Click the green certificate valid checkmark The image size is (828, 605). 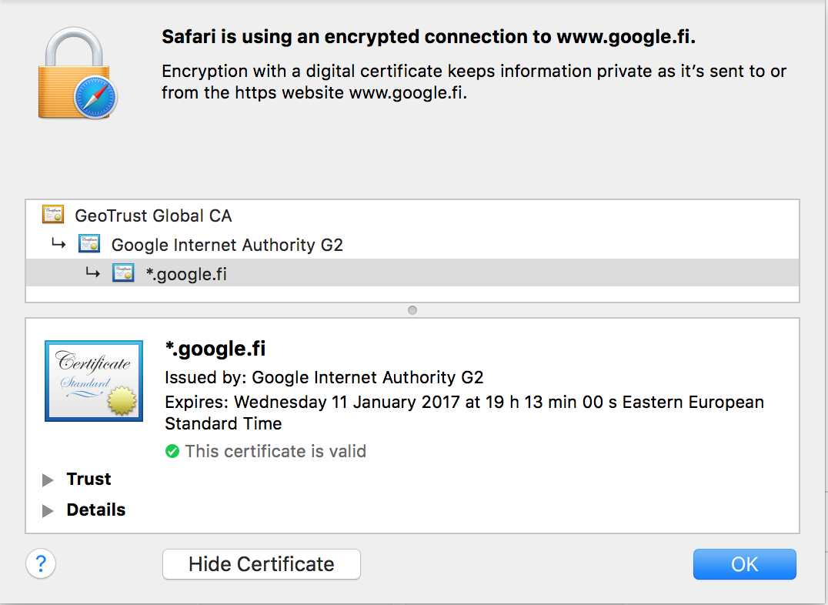tap(172, 451)
